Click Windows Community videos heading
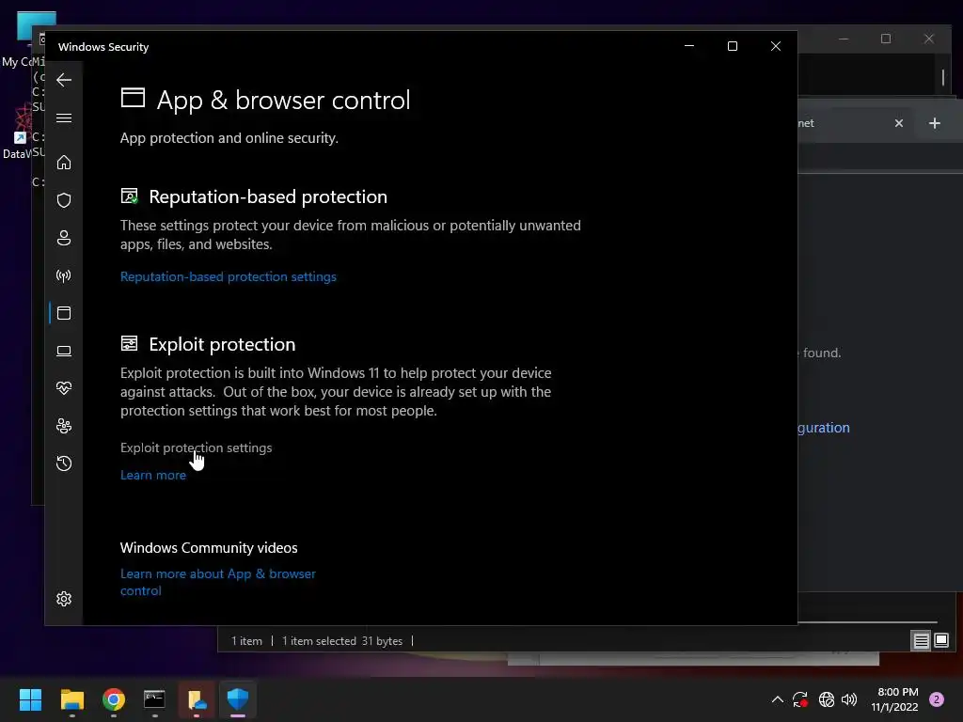Viewport: 963px width, 722px height. (x=209, y=548)
